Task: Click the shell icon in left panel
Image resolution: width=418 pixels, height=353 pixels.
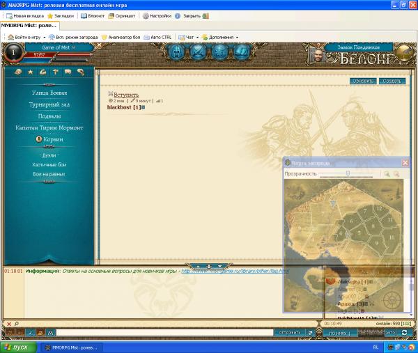Action: (18, 72)
